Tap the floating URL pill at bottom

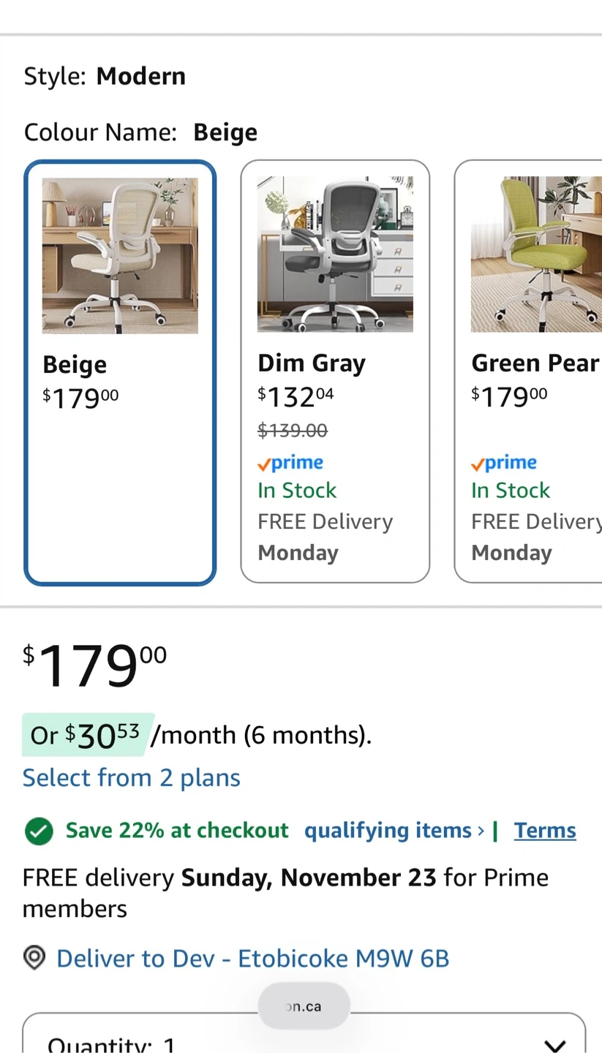(x=304, y=1006)
